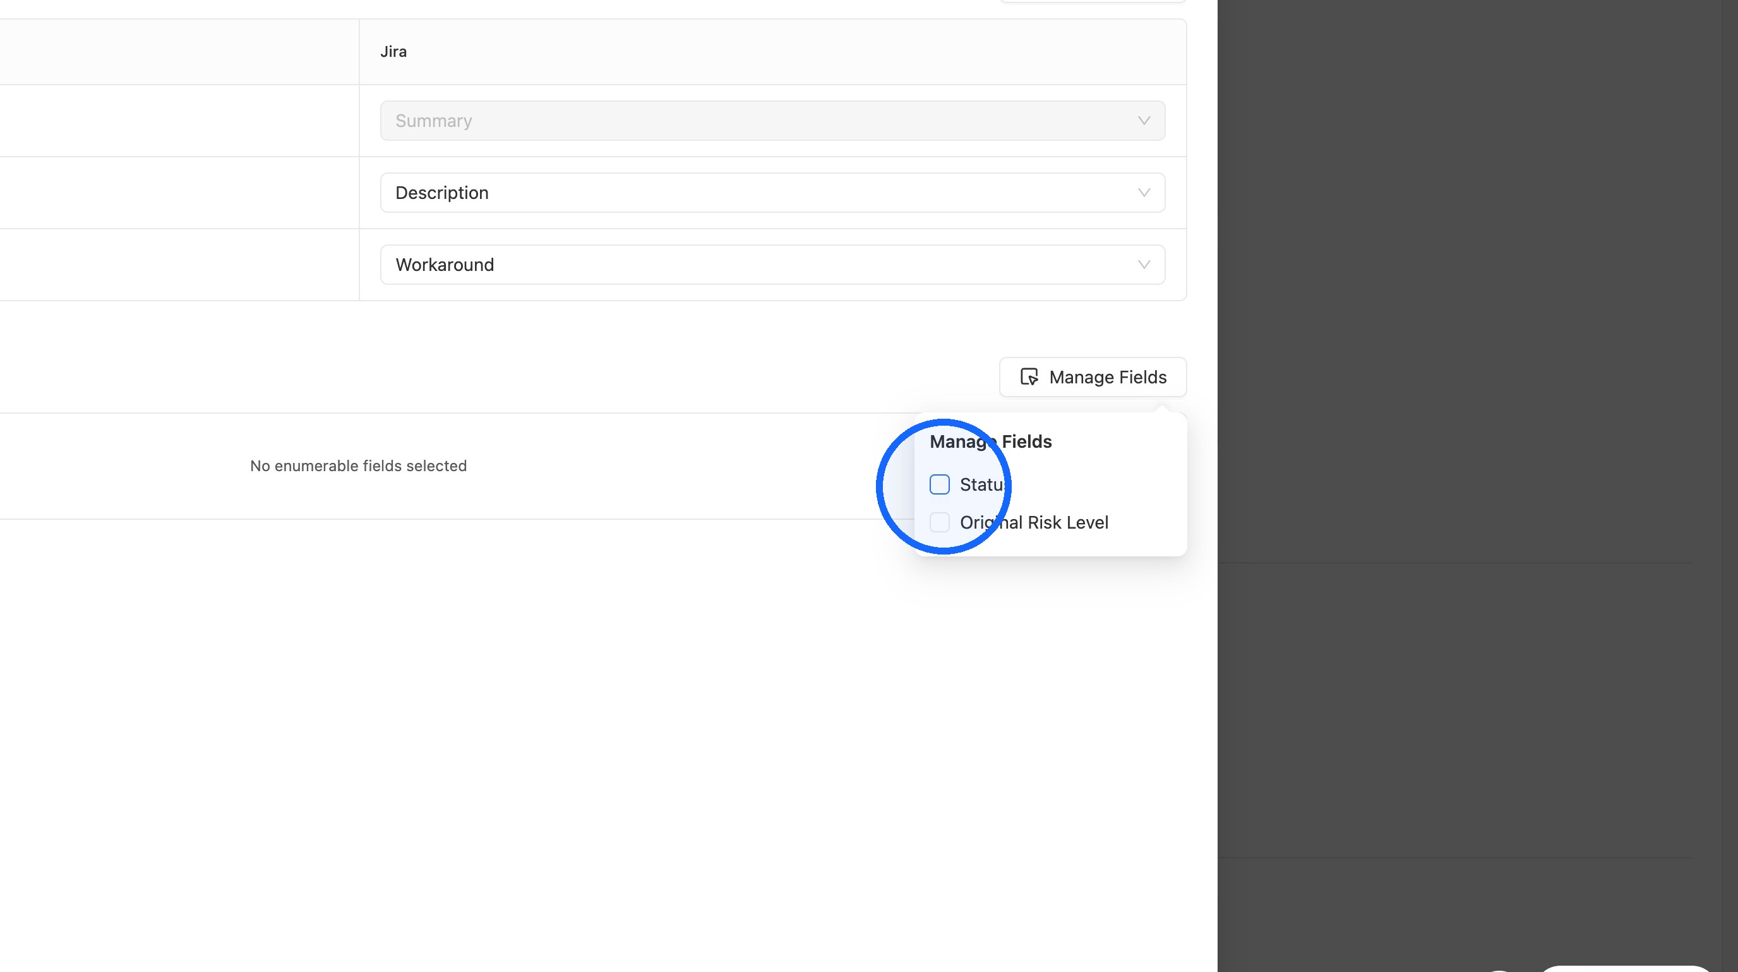Click chevron arrow on Summary field

1144,121
